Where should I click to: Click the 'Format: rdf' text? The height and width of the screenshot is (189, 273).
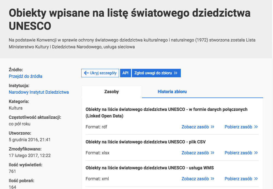tap(97, 127)
